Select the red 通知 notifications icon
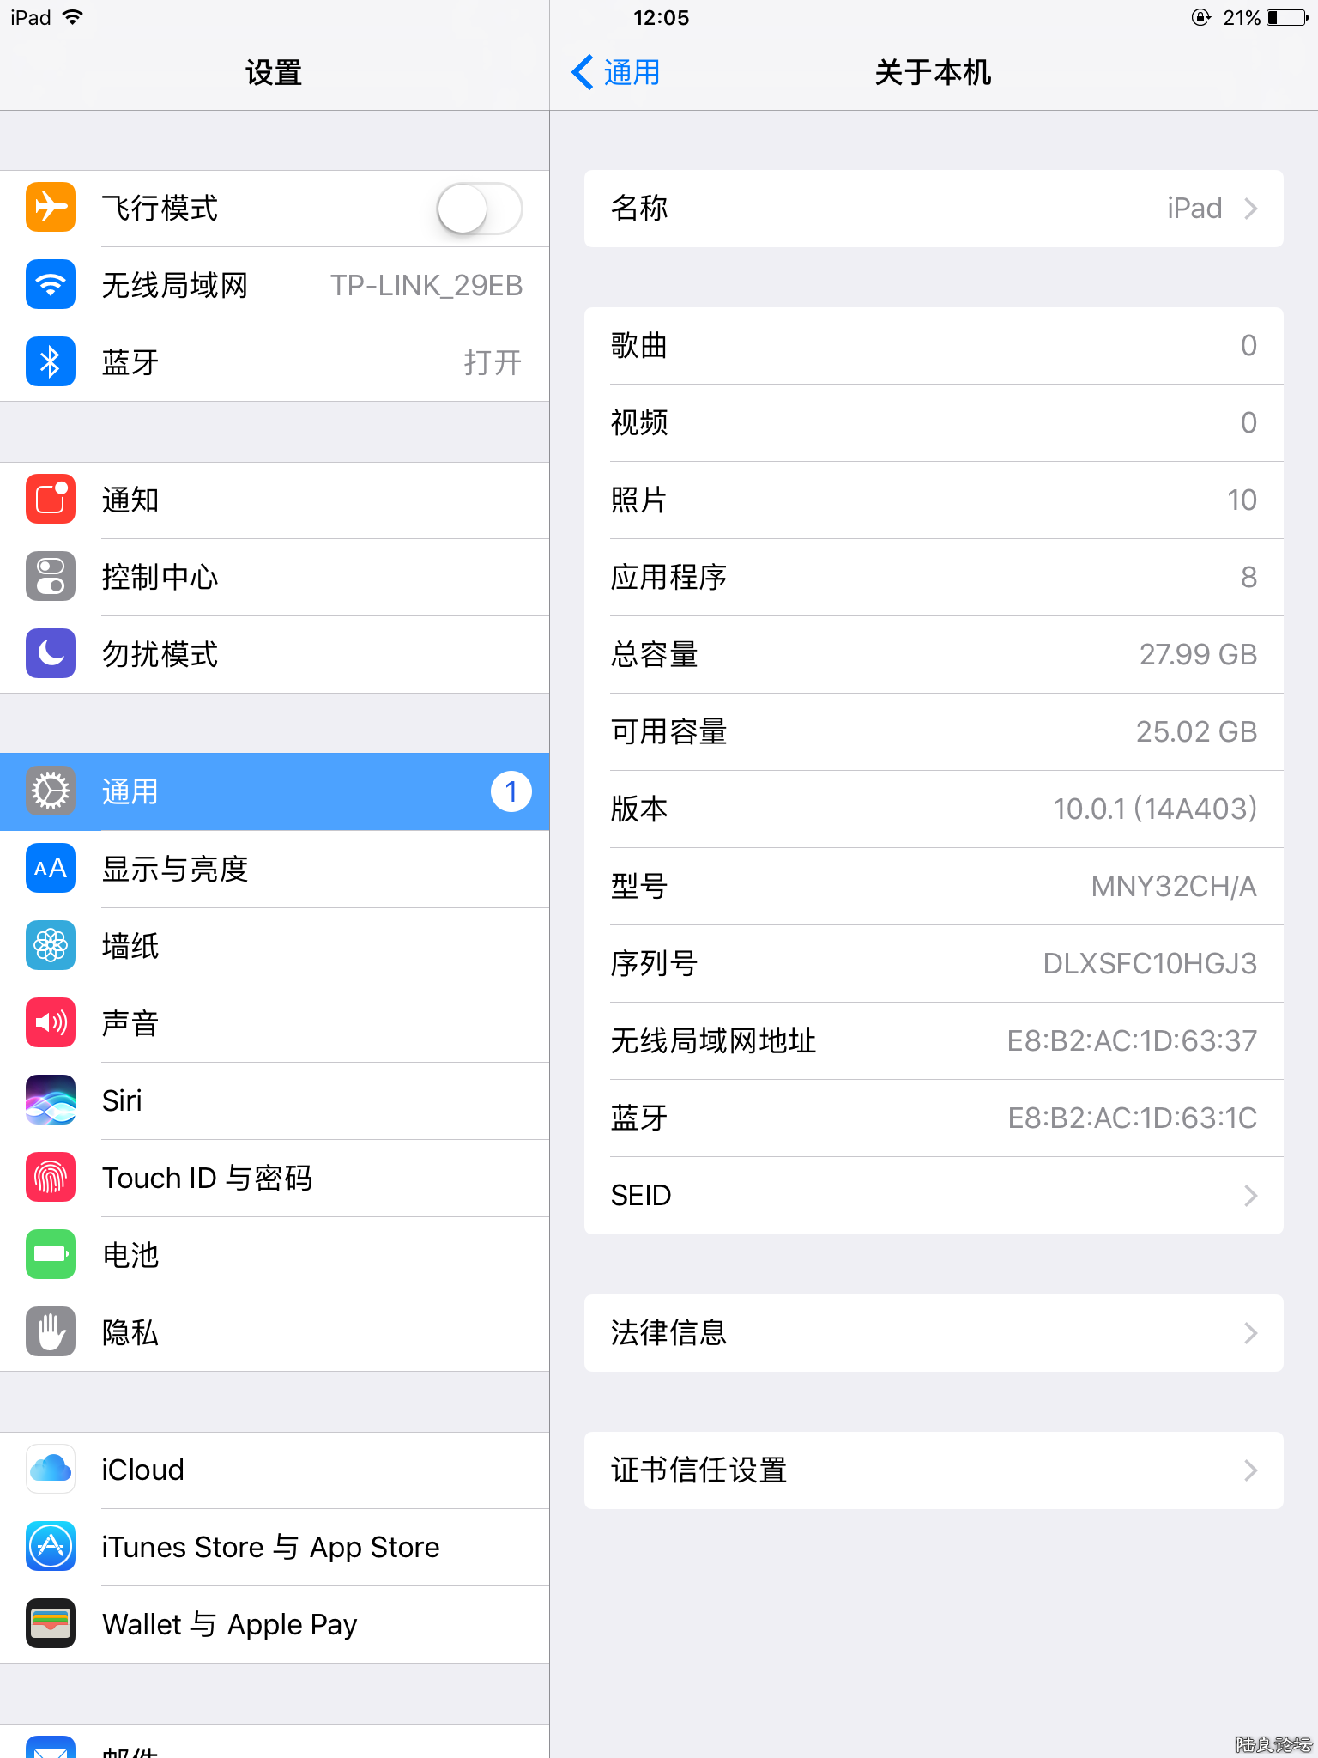Image resolution: width=1318 pixels, height=1758 pixels. click(x=51, y=500)
